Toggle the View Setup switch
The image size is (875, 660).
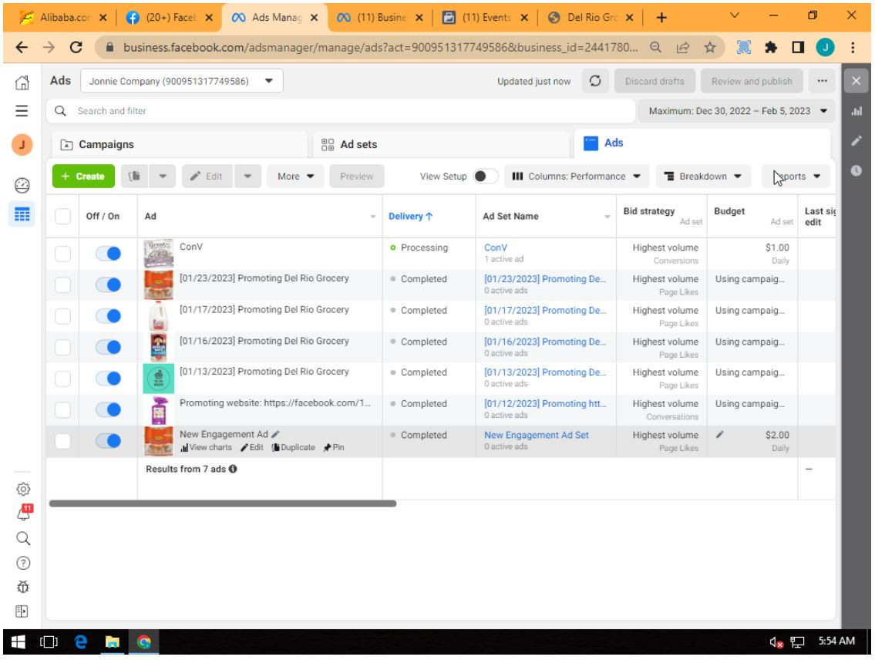pyautogui.click(x=486, y=177)
